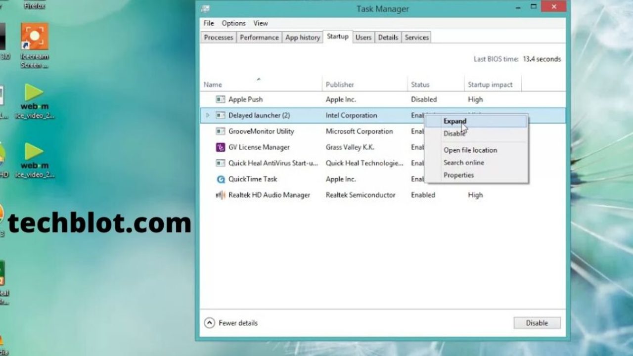
Task: Switch to the Performance tab
Action: [x=259, y=37]
